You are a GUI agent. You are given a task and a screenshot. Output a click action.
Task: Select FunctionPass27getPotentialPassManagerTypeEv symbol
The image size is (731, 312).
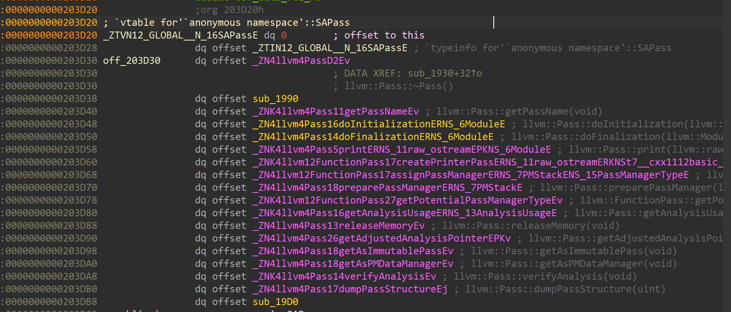coord(408,200)
